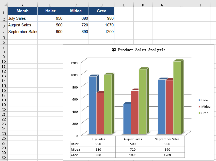This screenshot has height=161, width=216.
Task: Click the July Sales chart data table heading
Action: (x=98, y=139)
